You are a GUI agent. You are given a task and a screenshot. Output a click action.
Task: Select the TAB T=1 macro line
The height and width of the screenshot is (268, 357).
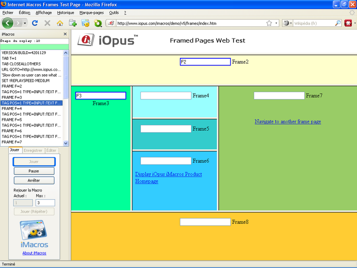(31, 58)
